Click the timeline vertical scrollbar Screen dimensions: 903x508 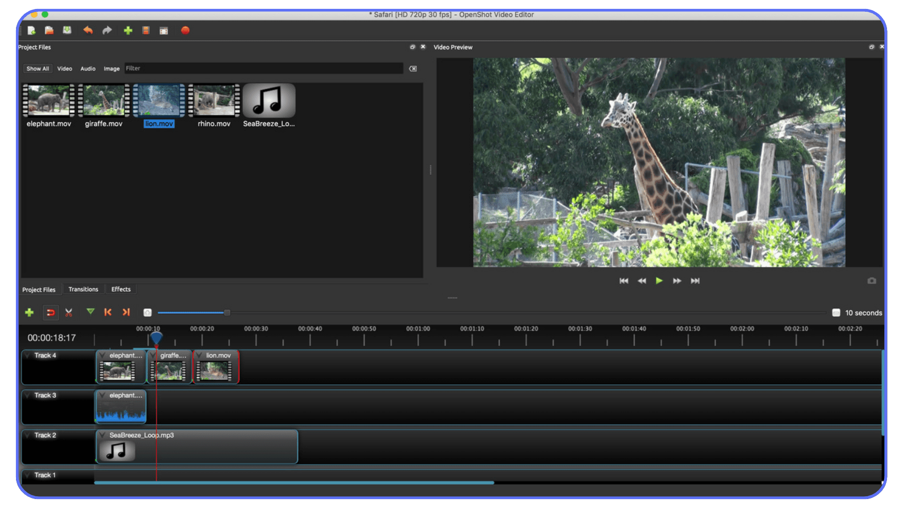(883, 393)
